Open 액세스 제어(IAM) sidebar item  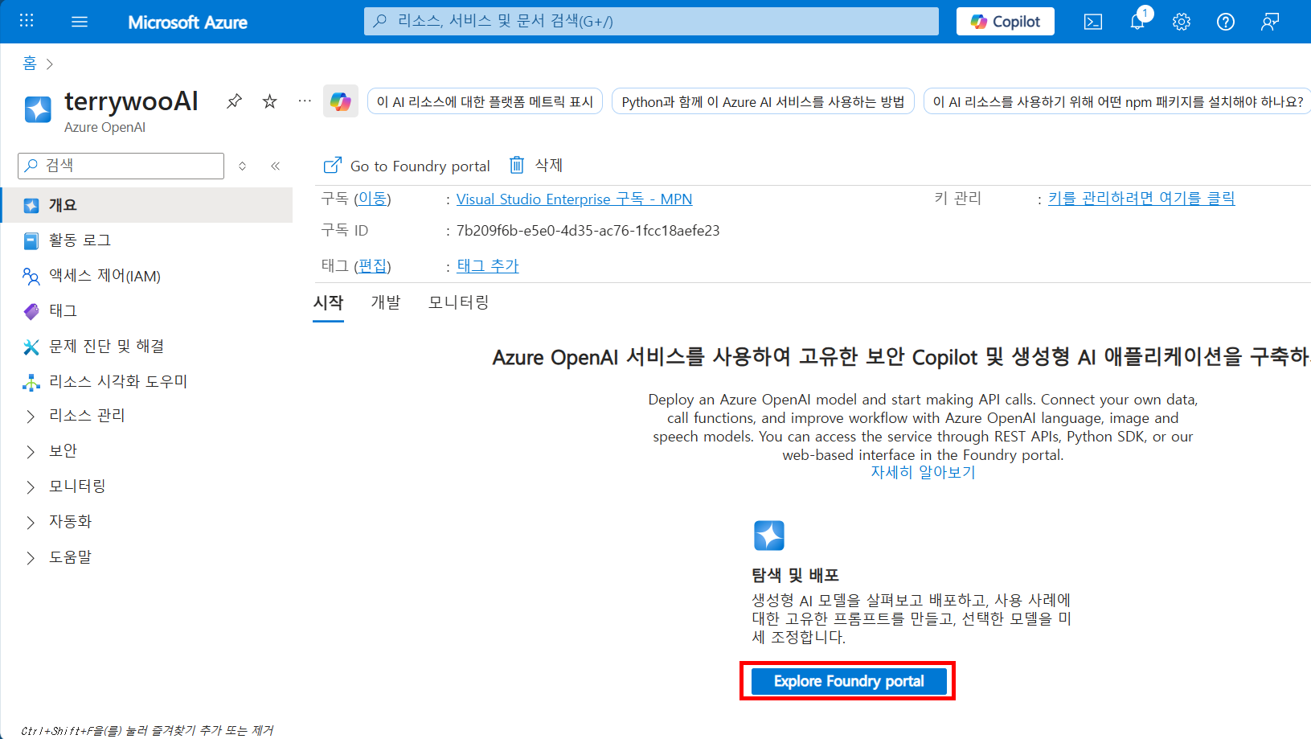coord(146,276)
